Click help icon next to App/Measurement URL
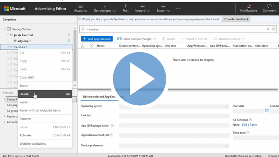279x157 pixels. tap(112, 135)
